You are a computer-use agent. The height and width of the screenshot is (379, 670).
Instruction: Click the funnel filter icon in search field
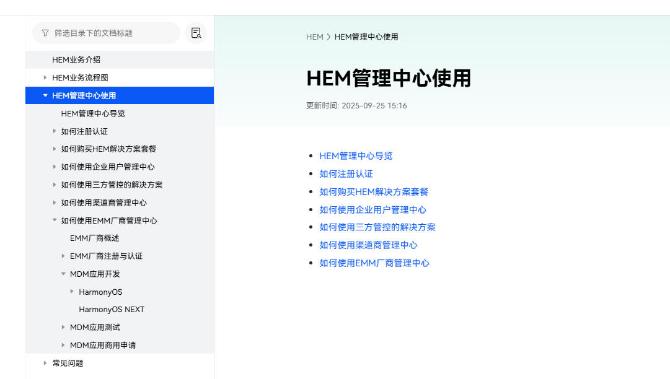point(45,33)
